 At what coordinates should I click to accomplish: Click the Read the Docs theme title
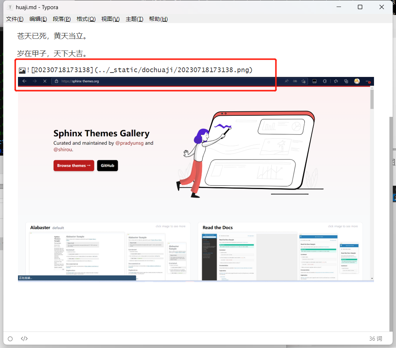(x=217, y=227)
